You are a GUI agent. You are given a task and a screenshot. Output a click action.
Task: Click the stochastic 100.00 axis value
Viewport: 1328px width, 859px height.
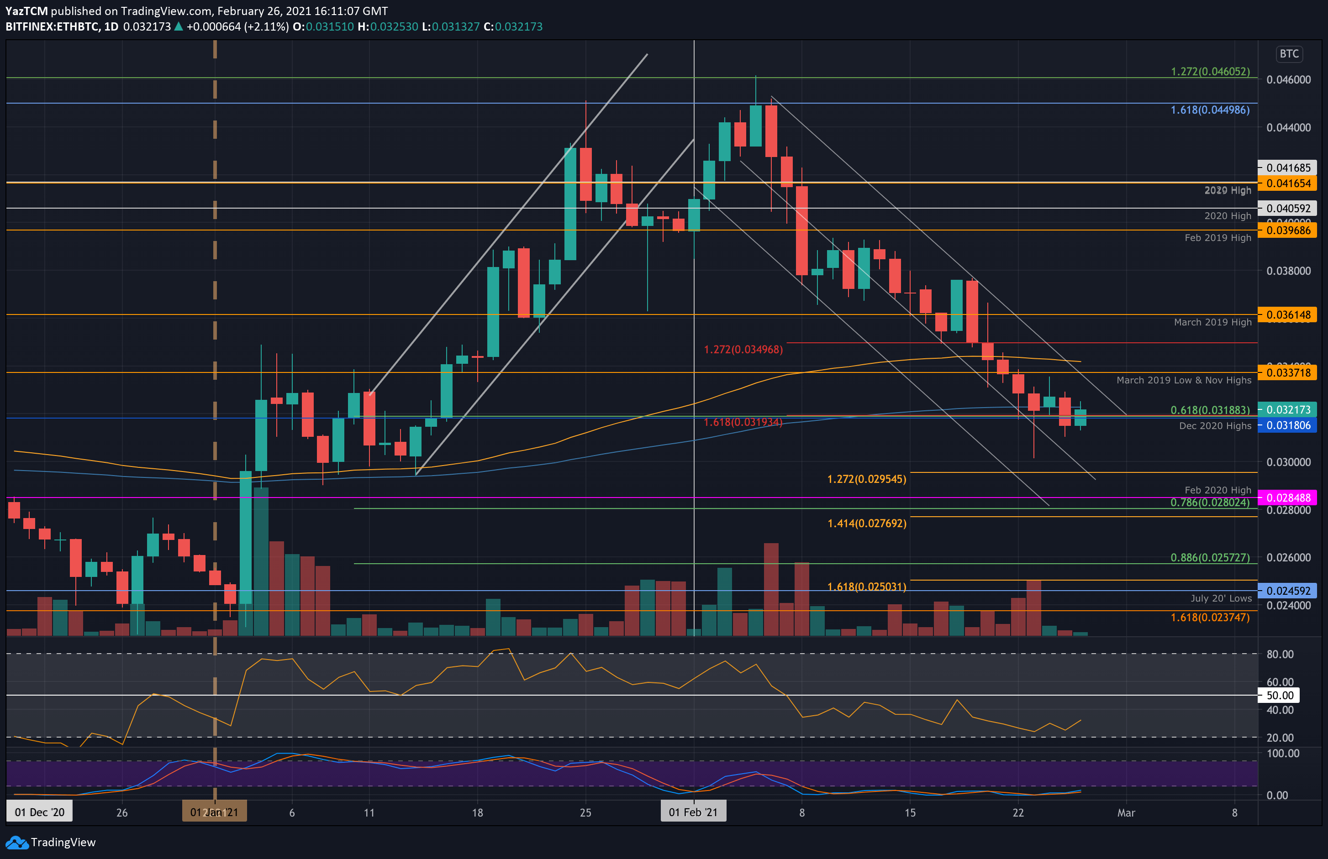1283,753
